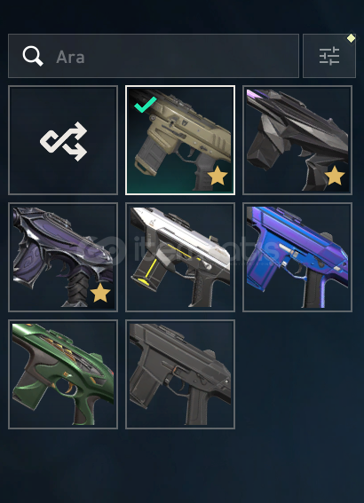The image size is (364, 503).
Task: Pick the white and yellow Spectre skin
Action: (180, 257)
